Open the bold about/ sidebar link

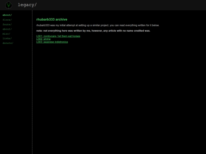click(x=7, y=15)
